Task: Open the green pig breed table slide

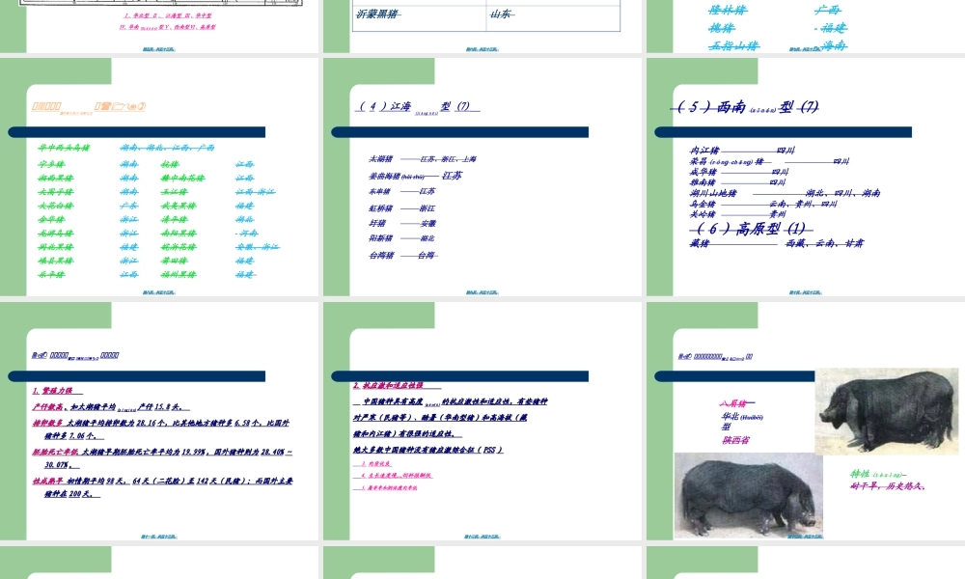Action: 160,177
